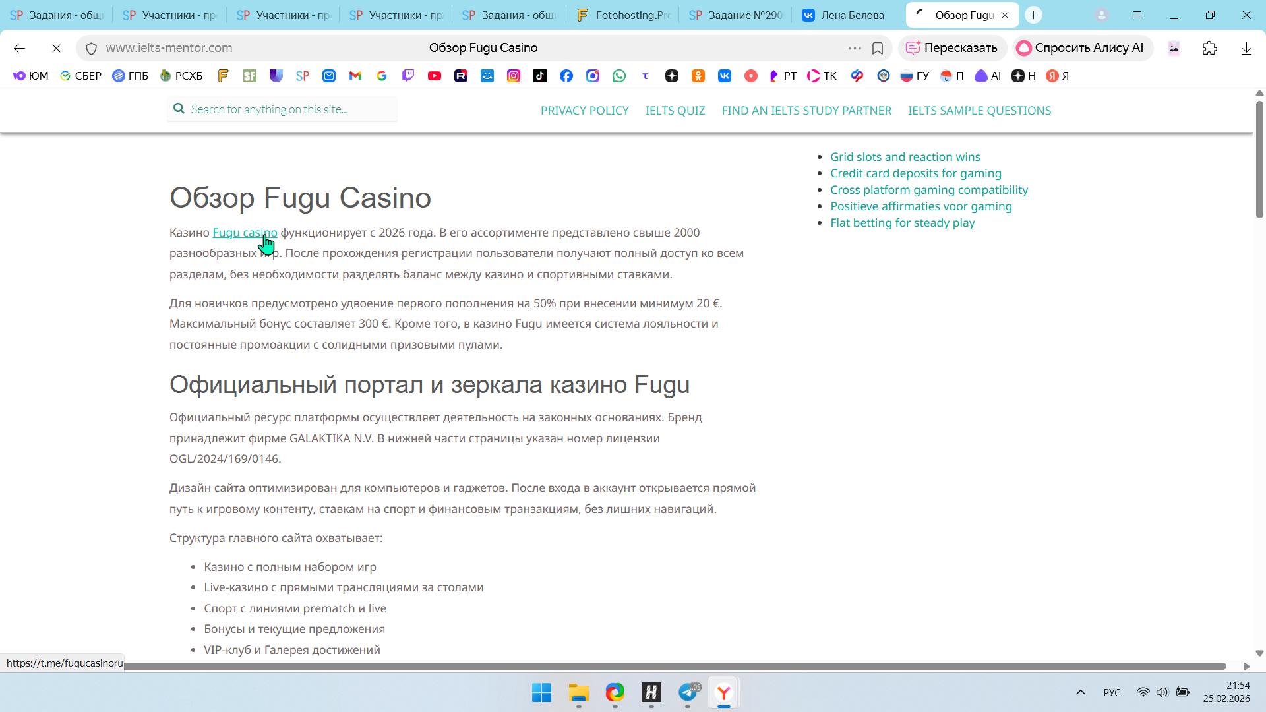Click the site search input field
The image size is (1266, 712).
[x=284, y=109]
